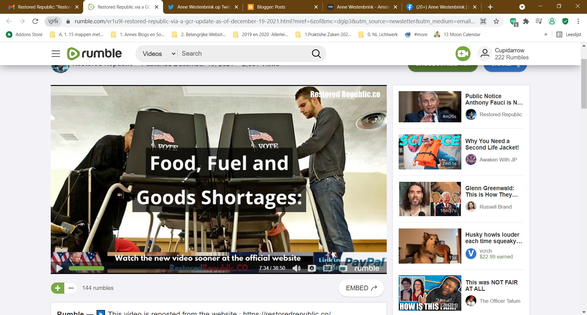
Task: Open the Leeslijst reading list
Action: tap(569, 34)
